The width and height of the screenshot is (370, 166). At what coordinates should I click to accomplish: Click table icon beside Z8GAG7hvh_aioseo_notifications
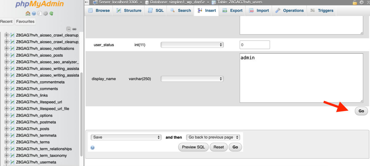13,48
